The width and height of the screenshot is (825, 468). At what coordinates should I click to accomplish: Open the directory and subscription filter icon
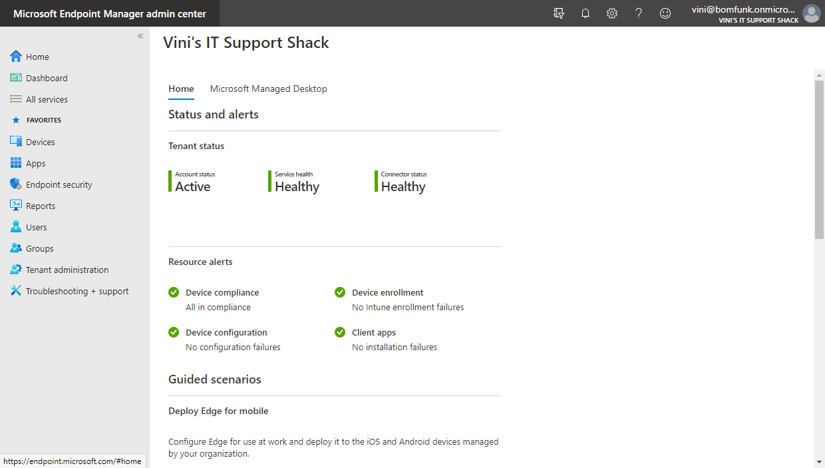[559, 13]
